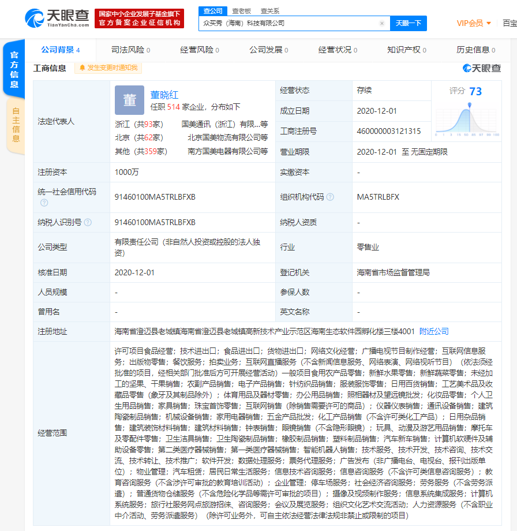The image size is (517, 531).
Task: Open 董晓红 legal representative profile link
Action: click(164, 94)
